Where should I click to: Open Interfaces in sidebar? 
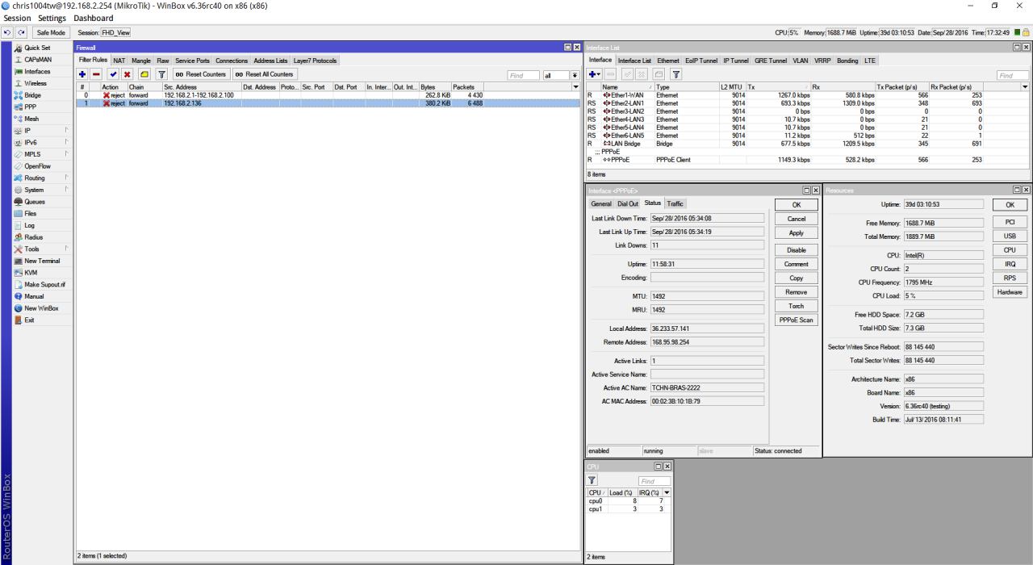click(36, 71)
